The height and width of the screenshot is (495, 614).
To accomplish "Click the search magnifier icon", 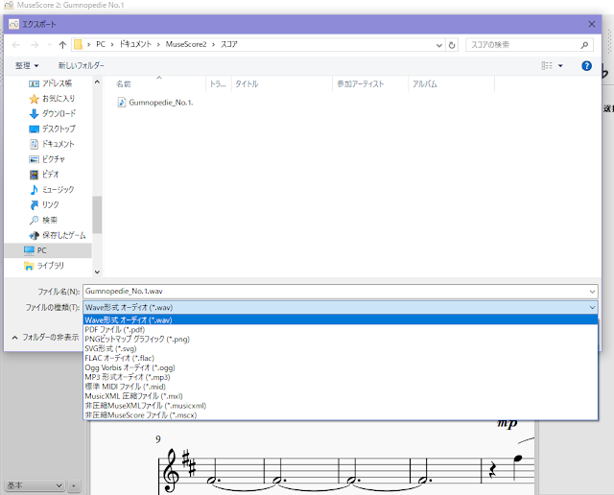I will (x=584, y=45).
